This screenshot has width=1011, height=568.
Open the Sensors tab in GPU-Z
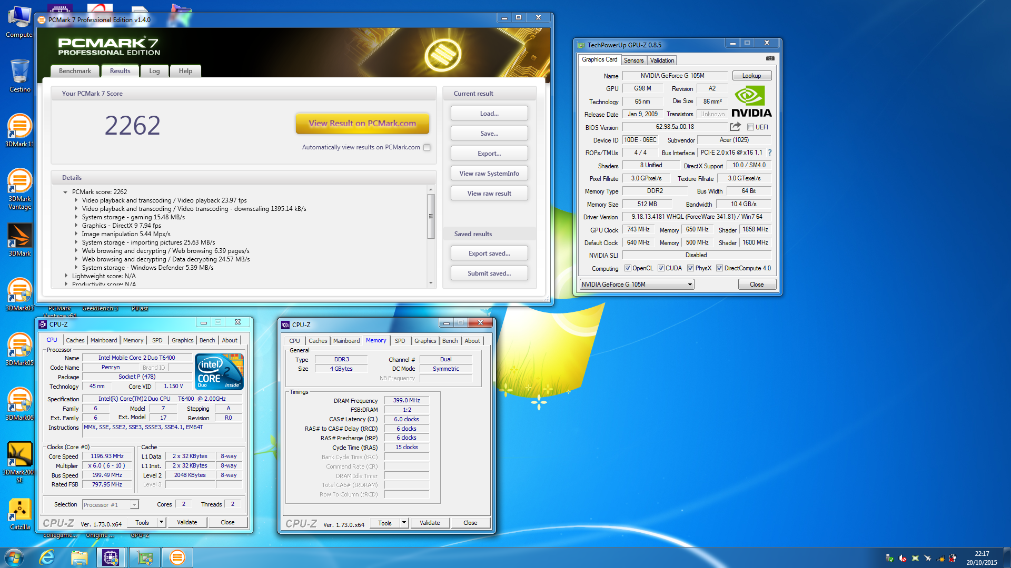(634, 60)
